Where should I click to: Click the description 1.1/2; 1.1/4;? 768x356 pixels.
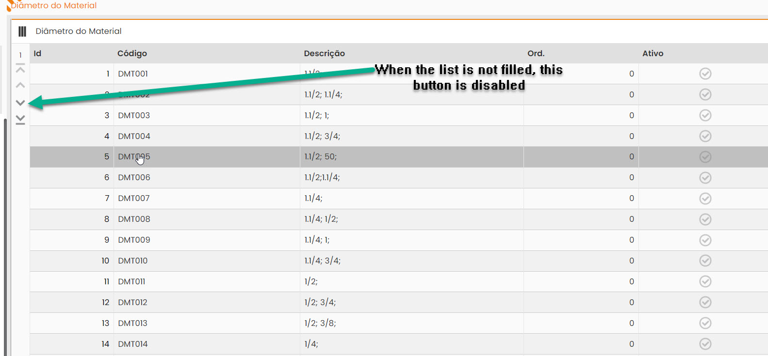pyautogui.click(x=323, y=94)
